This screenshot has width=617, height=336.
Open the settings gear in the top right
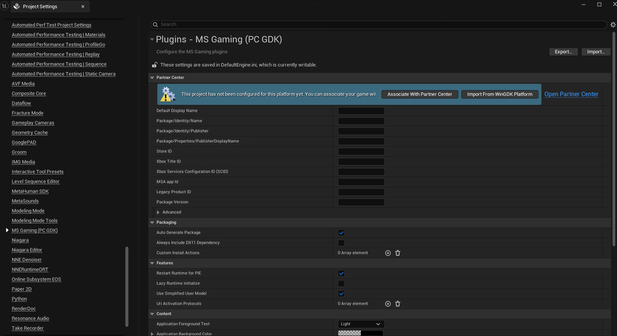coord(613,25)
